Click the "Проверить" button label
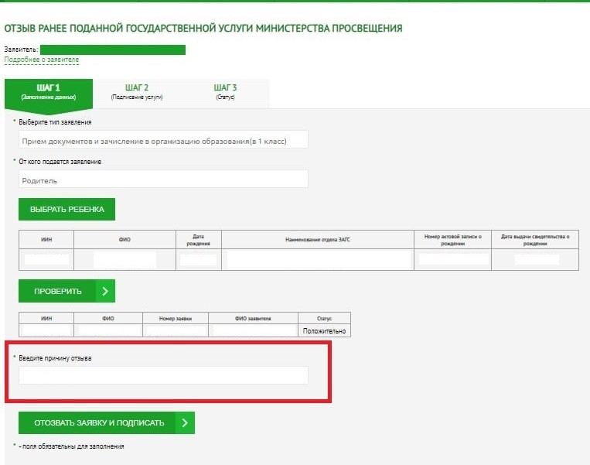Viewport: 590px width, 465px height. (x=57, y=291)
